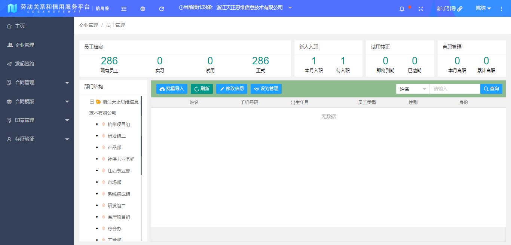The height and width of the screenshot is (245, 511).
Task: Open the 姓名 search field dropdown
Action: point(413,89)
